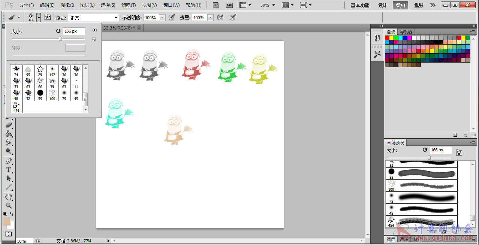Viewport: 479px width, 245px height.
Task: Pick the maple leaf brush 74
Action: [16, 71]
